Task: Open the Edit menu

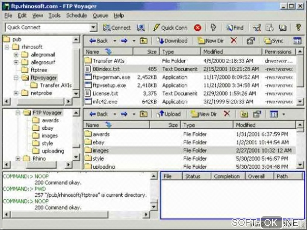Action: tap(22, 15)
